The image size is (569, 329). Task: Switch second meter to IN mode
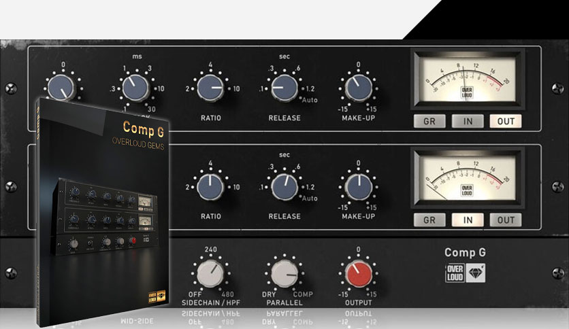pos(468,220)
